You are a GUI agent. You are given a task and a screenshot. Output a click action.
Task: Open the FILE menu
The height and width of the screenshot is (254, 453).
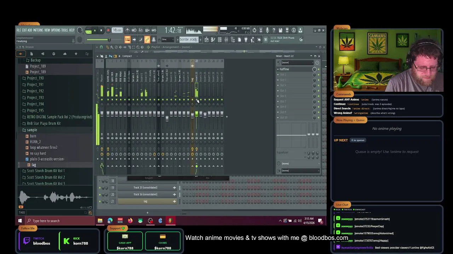pos(19,30)
